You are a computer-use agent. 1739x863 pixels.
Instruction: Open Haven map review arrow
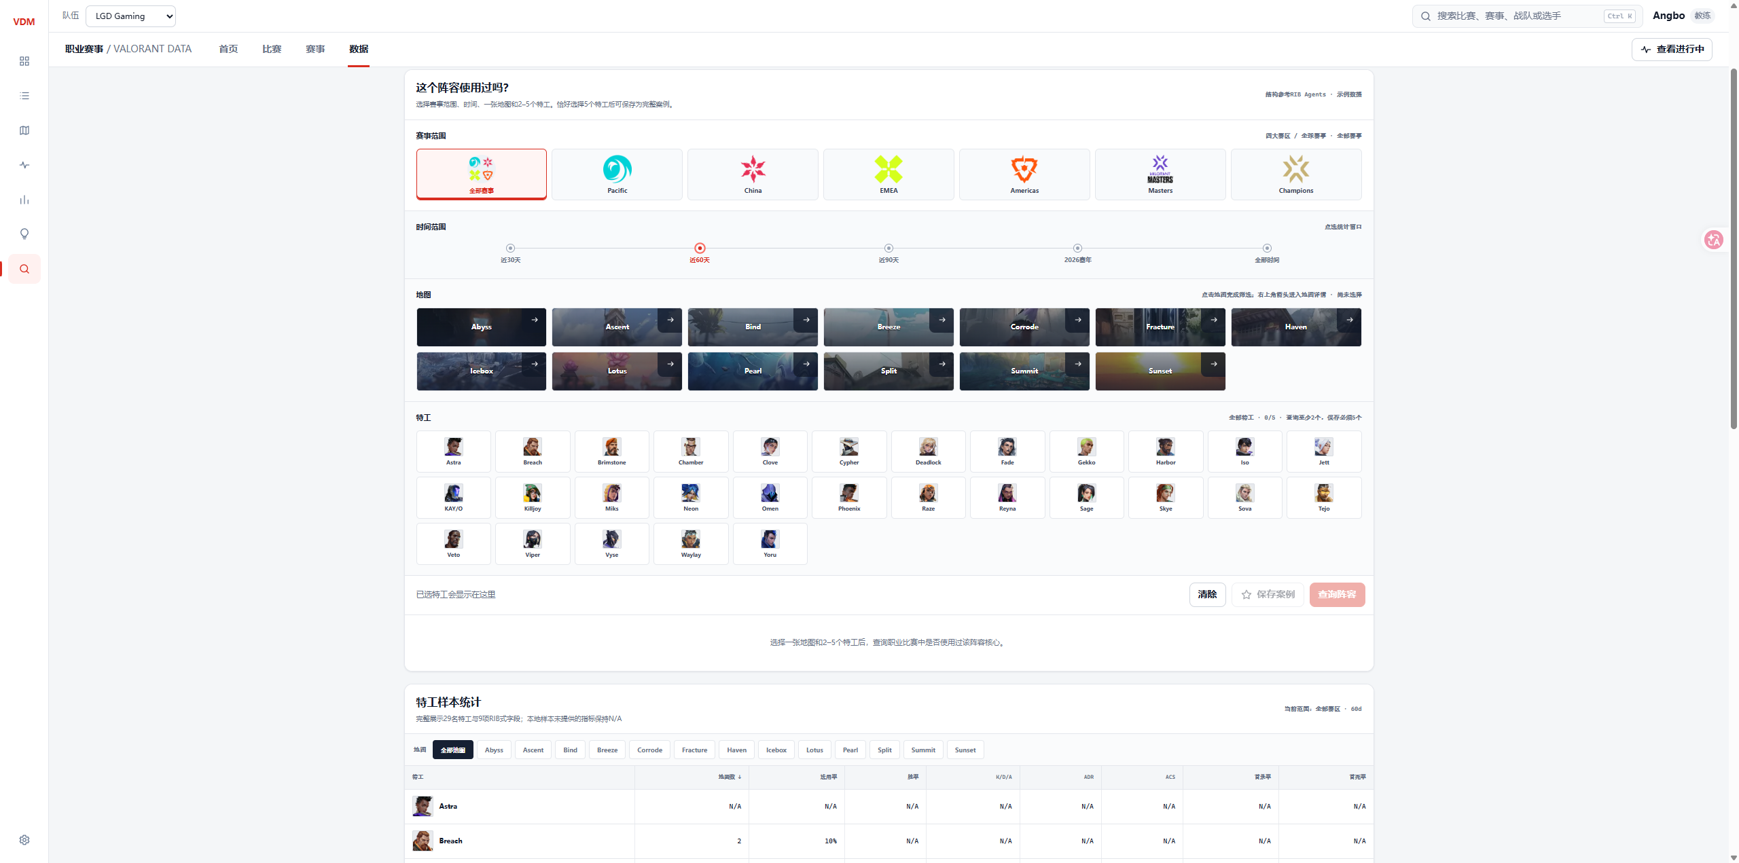coord(1350,320)
